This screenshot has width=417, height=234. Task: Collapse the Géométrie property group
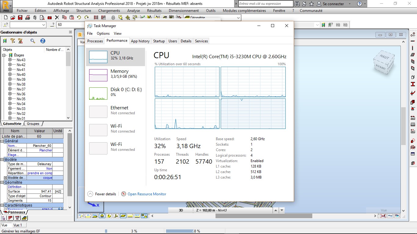pyautogui.click(x=2, y=182)
